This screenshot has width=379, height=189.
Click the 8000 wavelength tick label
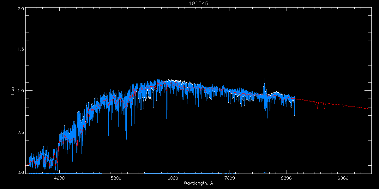pyautogui.click(x=286, y=178)
